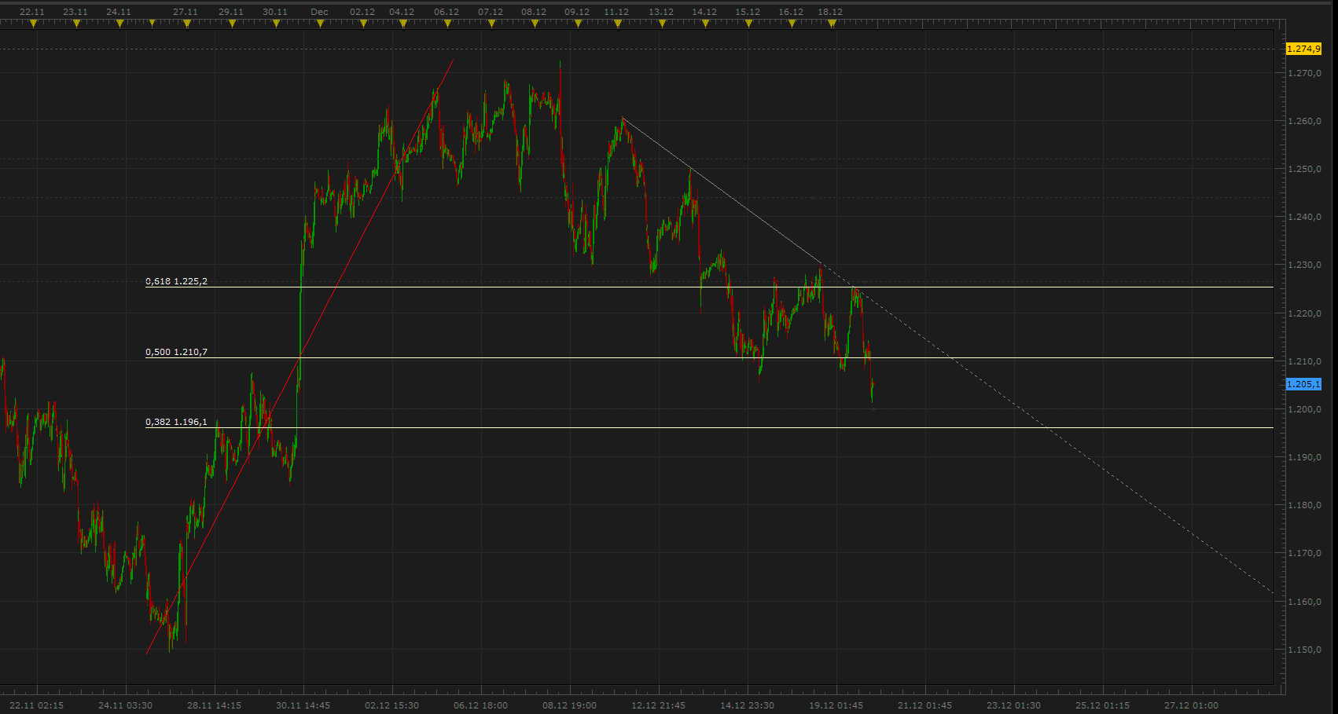Click the 30.11 14:45 time axis label

pos(303,705)
